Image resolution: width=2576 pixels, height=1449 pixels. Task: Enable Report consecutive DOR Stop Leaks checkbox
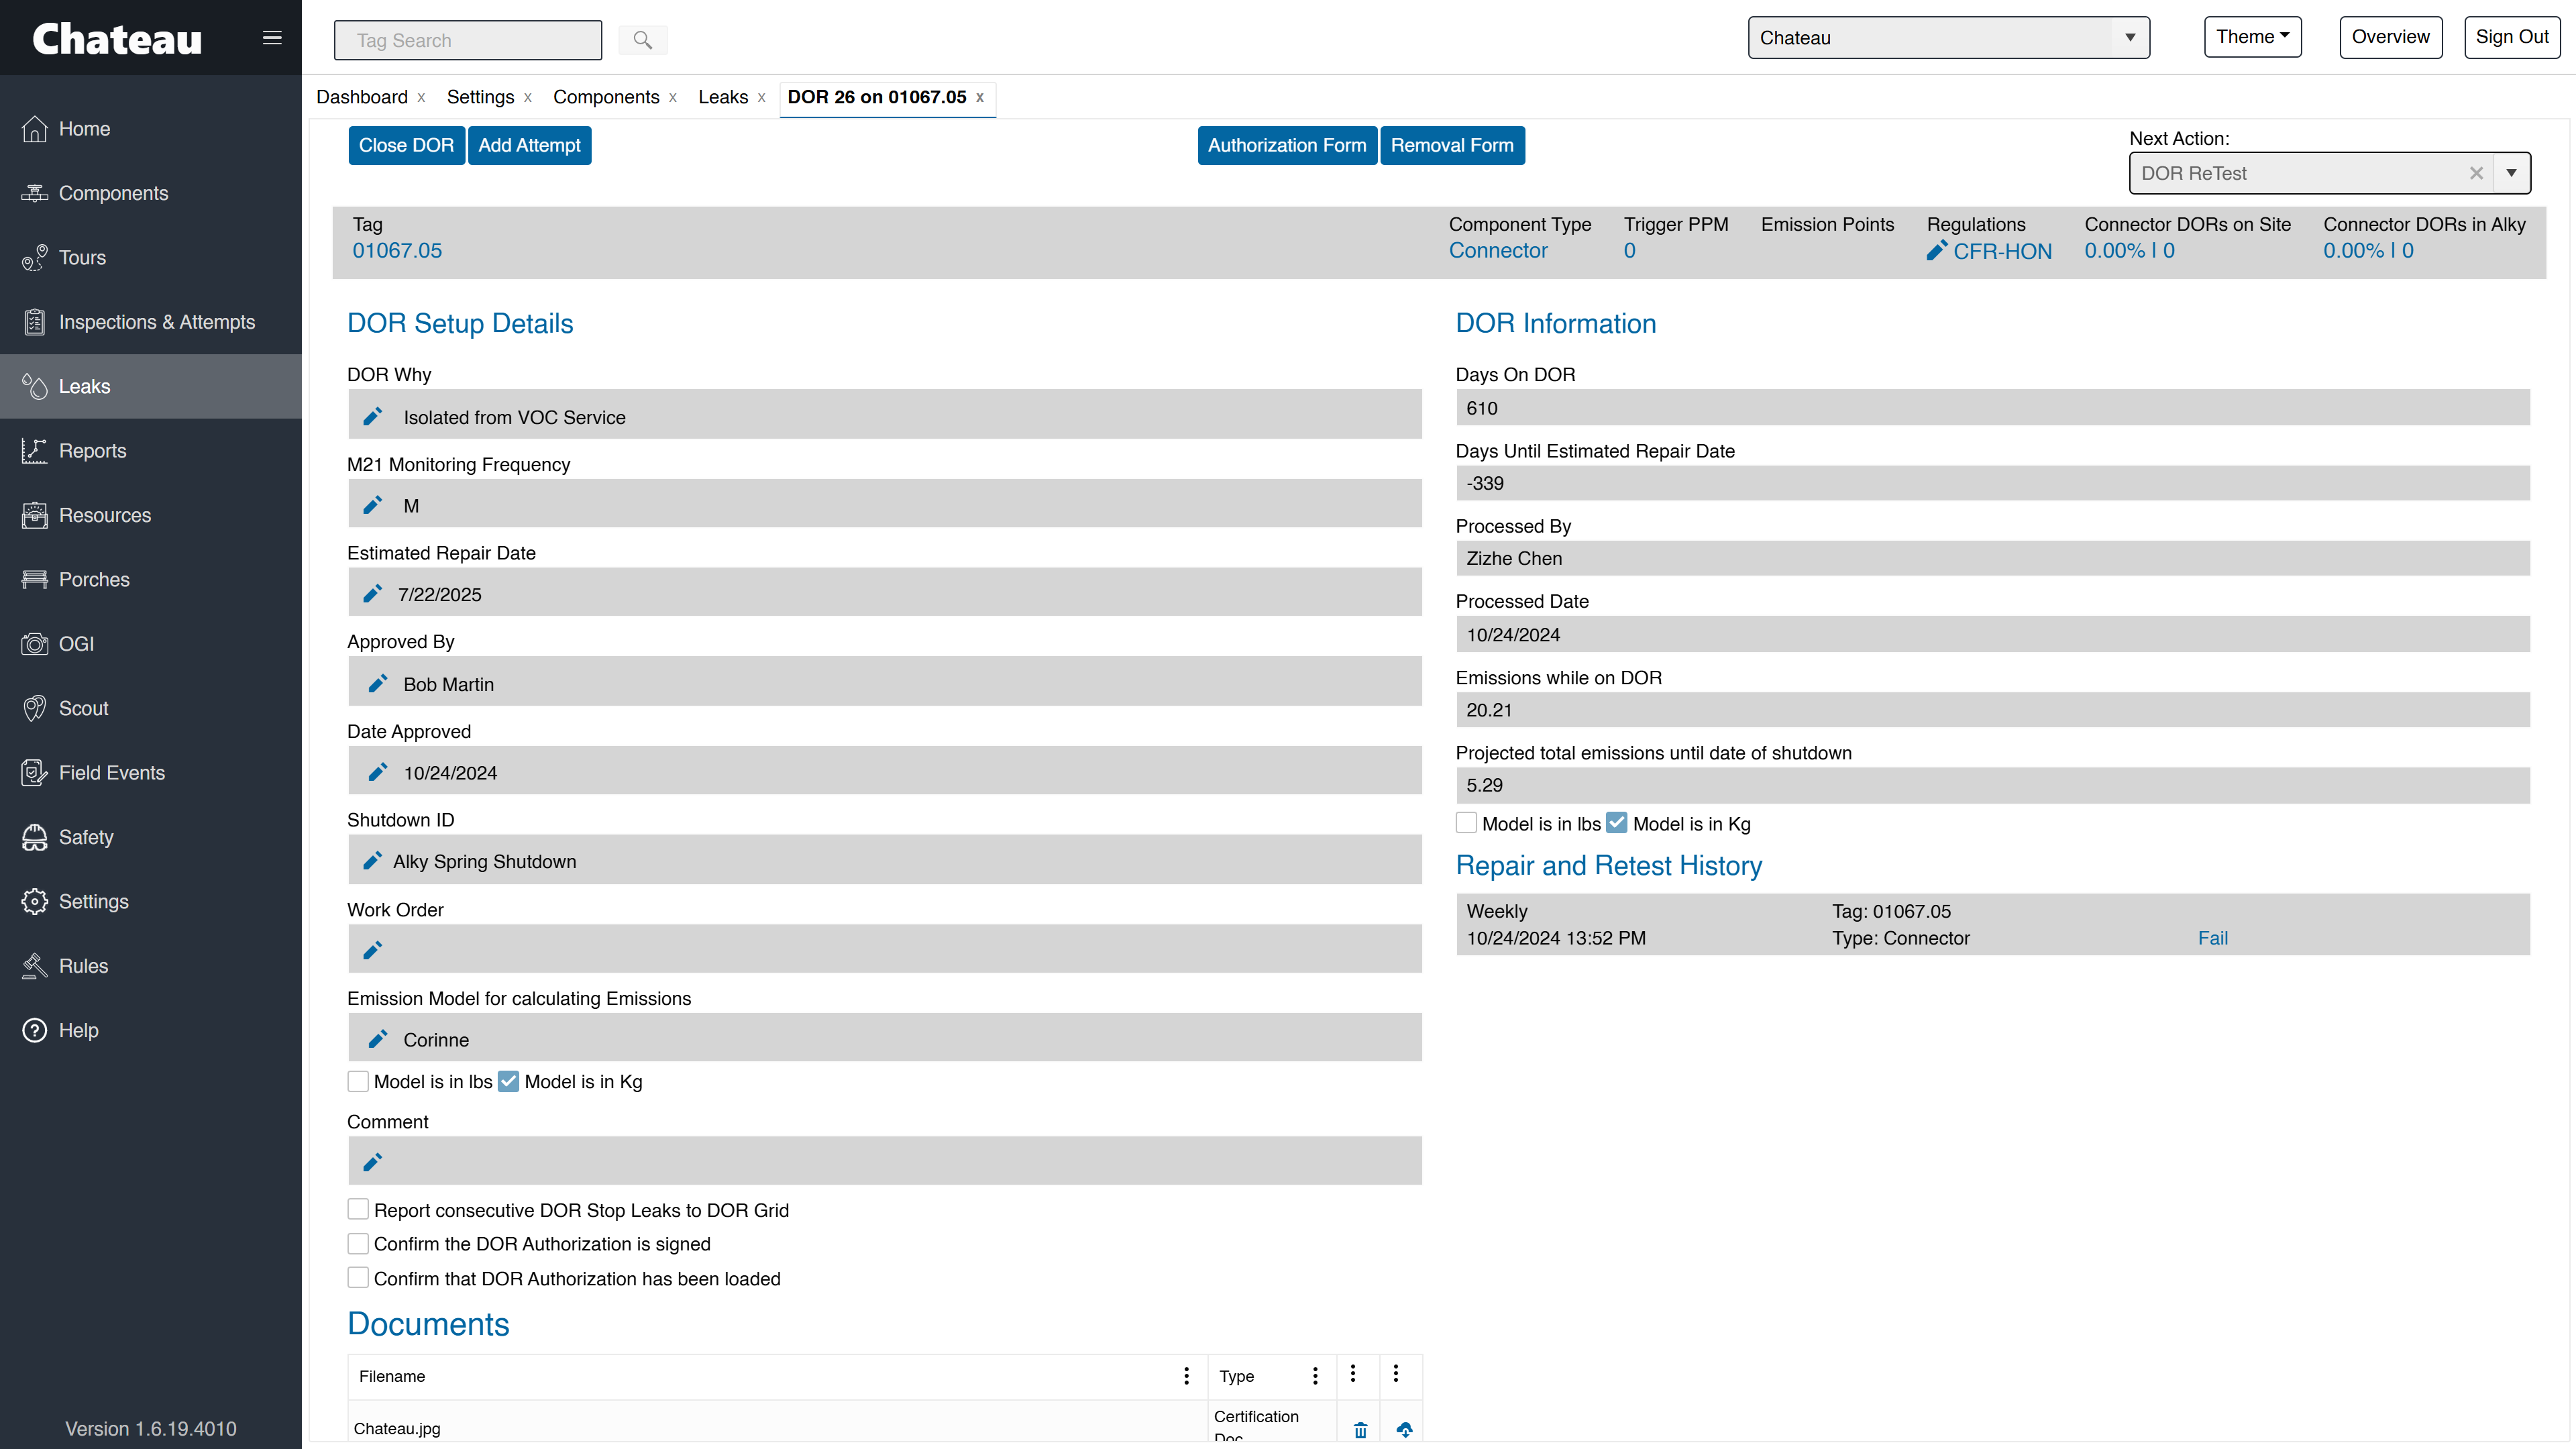358,1209
